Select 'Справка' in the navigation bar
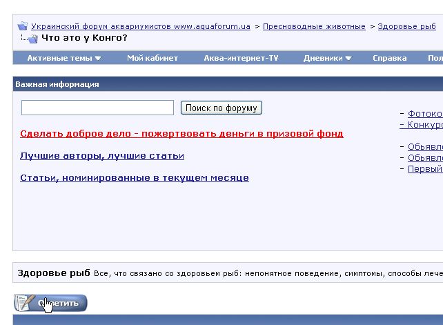This screenshot has width=443, height=325. 389,58
